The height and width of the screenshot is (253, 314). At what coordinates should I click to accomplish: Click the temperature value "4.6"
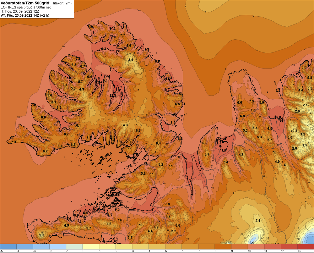point(109,224)
